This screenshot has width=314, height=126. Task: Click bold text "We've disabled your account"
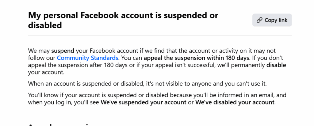point(235,102)
